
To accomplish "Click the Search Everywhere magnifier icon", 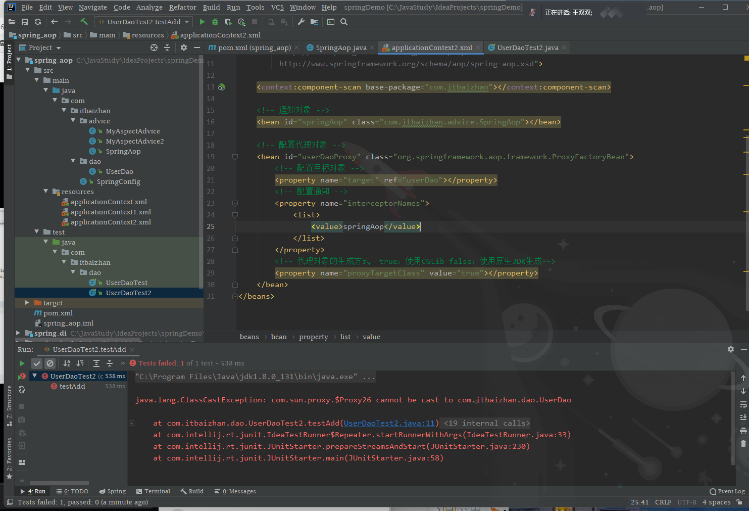I will pos(344,22).
